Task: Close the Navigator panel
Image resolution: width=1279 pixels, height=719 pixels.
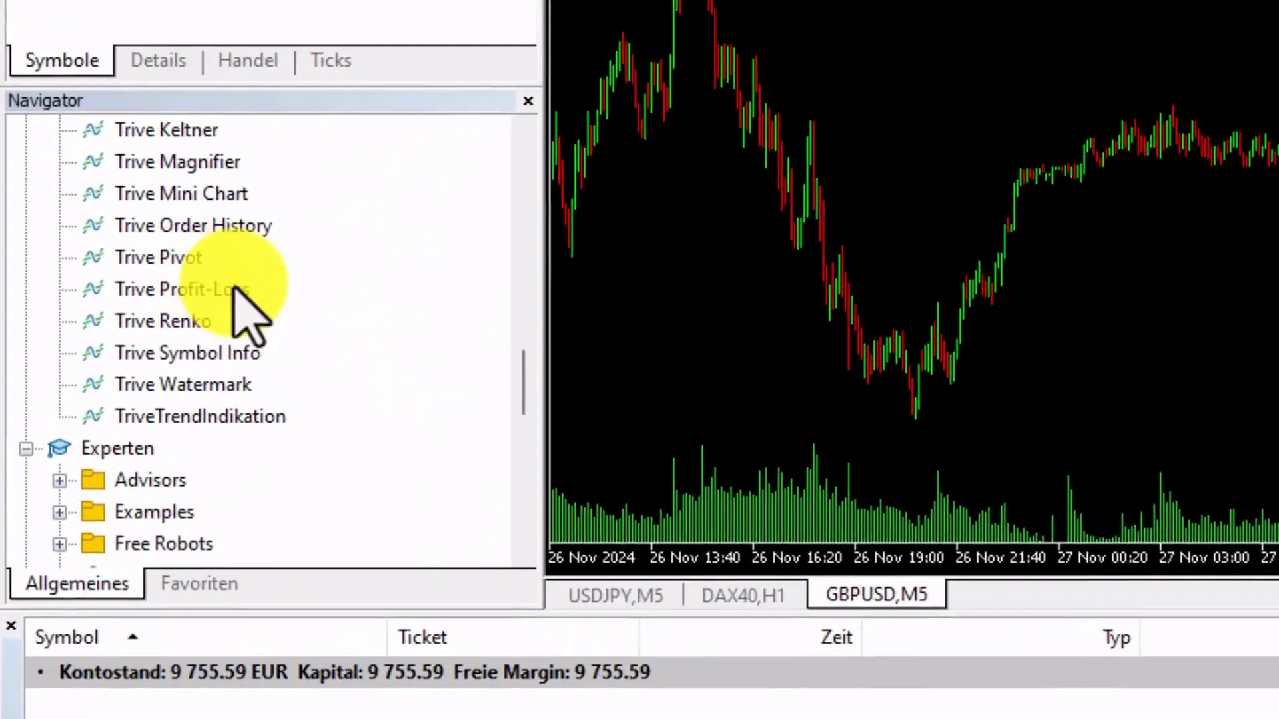Action: point(528,101)
